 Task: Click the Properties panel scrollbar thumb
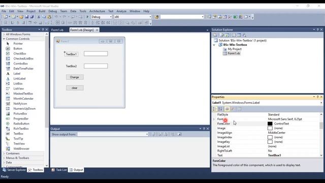point(321,126)
